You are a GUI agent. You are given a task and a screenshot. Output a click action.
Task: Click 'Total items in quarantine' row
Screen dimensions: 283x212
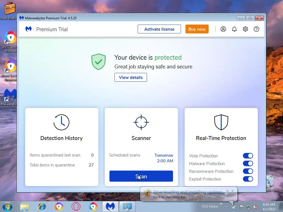[62, 165]
